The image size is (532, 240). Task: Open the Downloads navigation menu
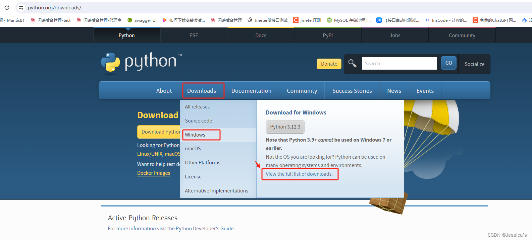[x=202, y=91]
